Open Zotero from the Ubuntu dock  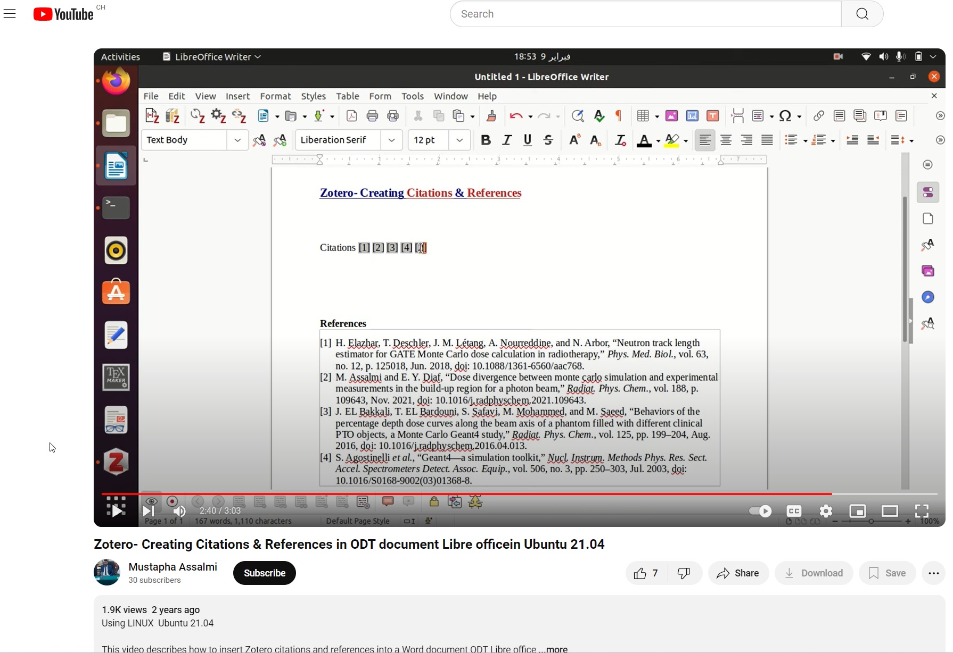tap(116, 462)
